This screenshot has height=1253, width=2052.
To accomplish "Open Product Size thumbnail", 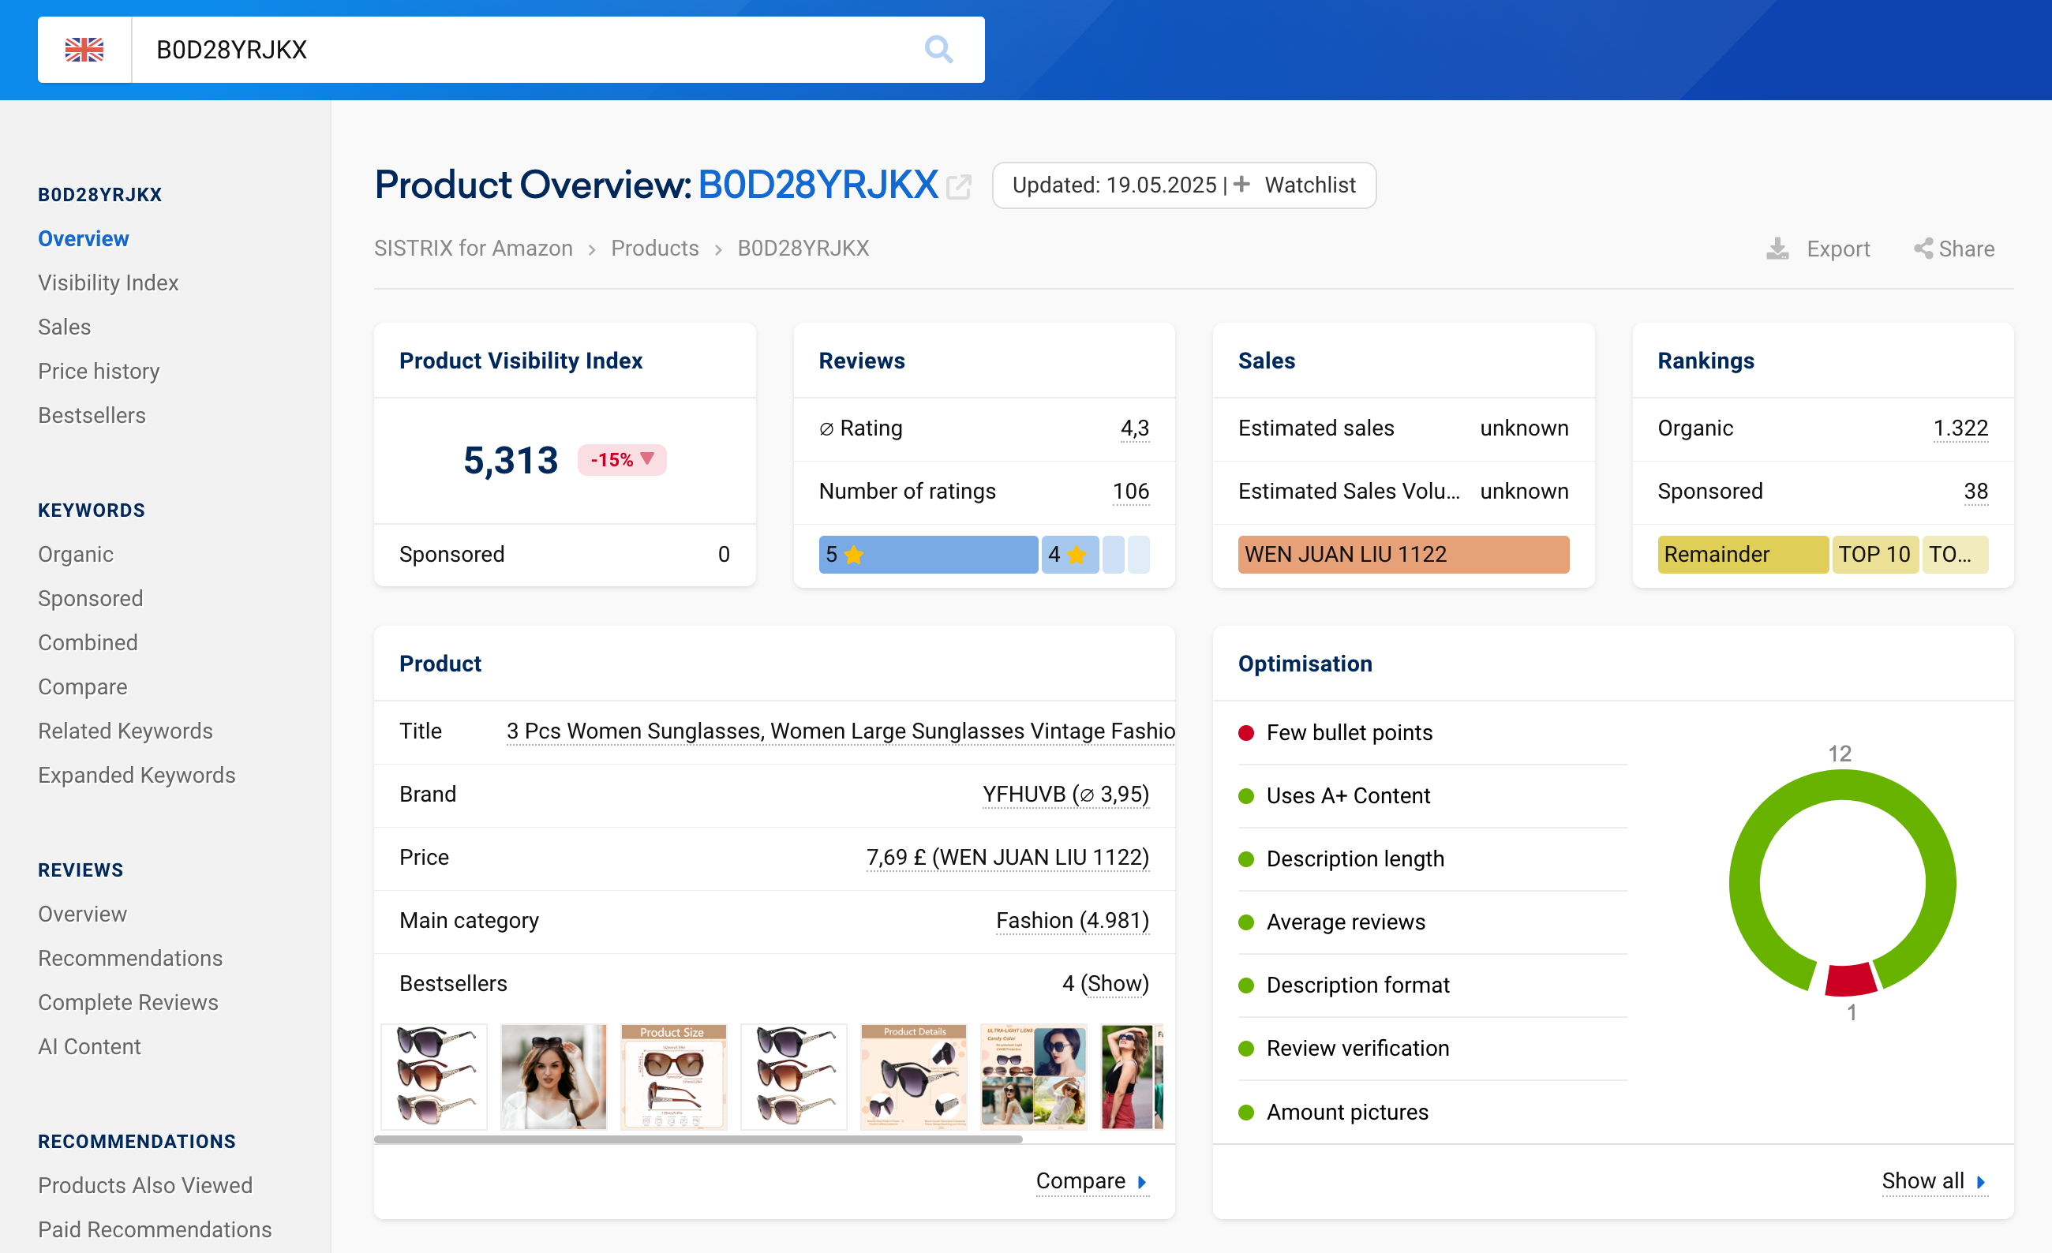I will tap(674, 1076).
